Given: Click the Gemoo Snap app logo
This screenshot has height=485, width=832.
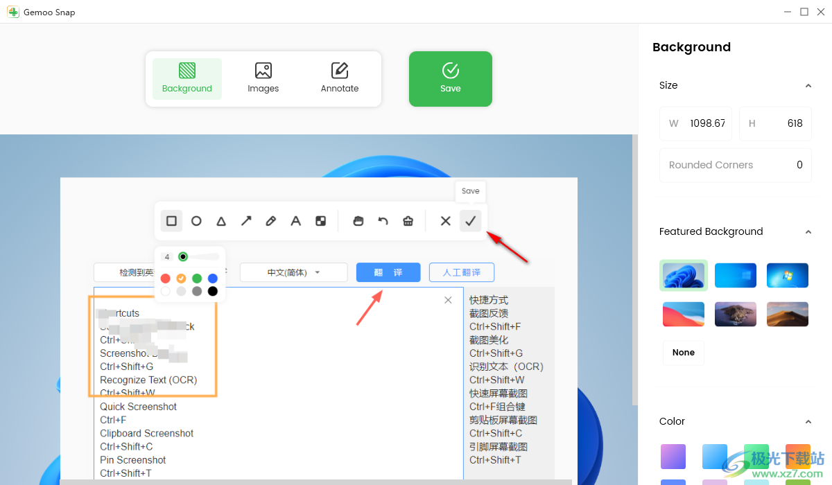Looking at the screenshot, I should [x=12, y=12].
